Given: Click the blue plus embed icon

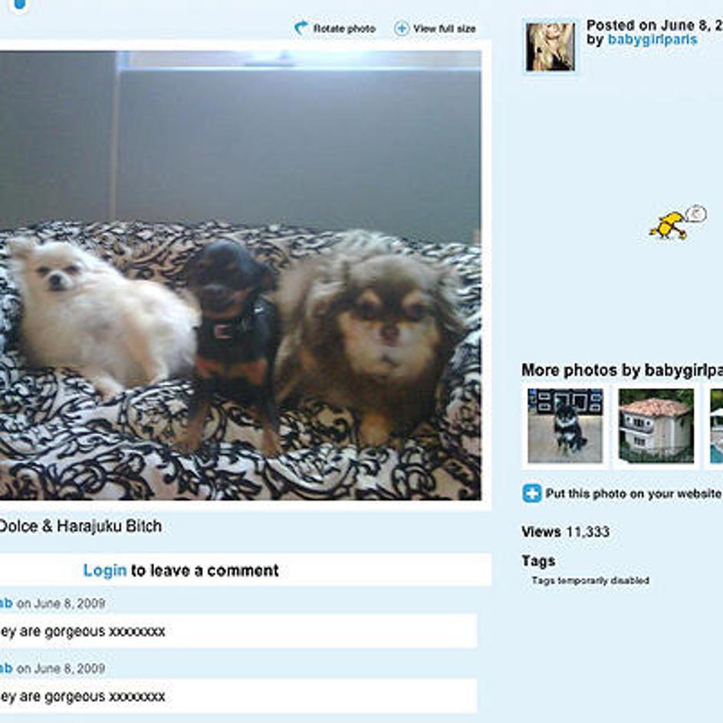Looking at the screenshot, I should pyautogui.click(x=531, y=494).
